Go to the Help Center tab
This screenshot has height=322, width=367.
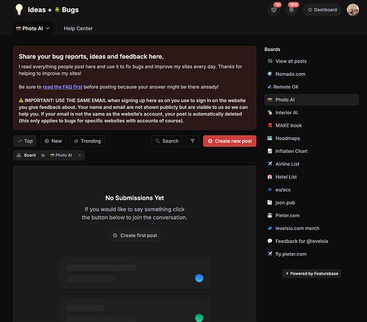tap(78, 29)
